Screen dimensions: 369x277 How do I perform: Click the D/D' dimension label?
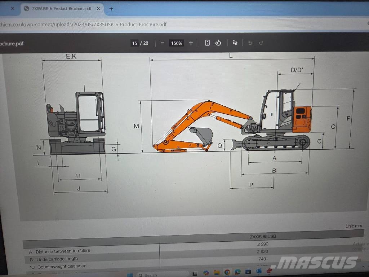pyautogui.click(x=297, y=70)
